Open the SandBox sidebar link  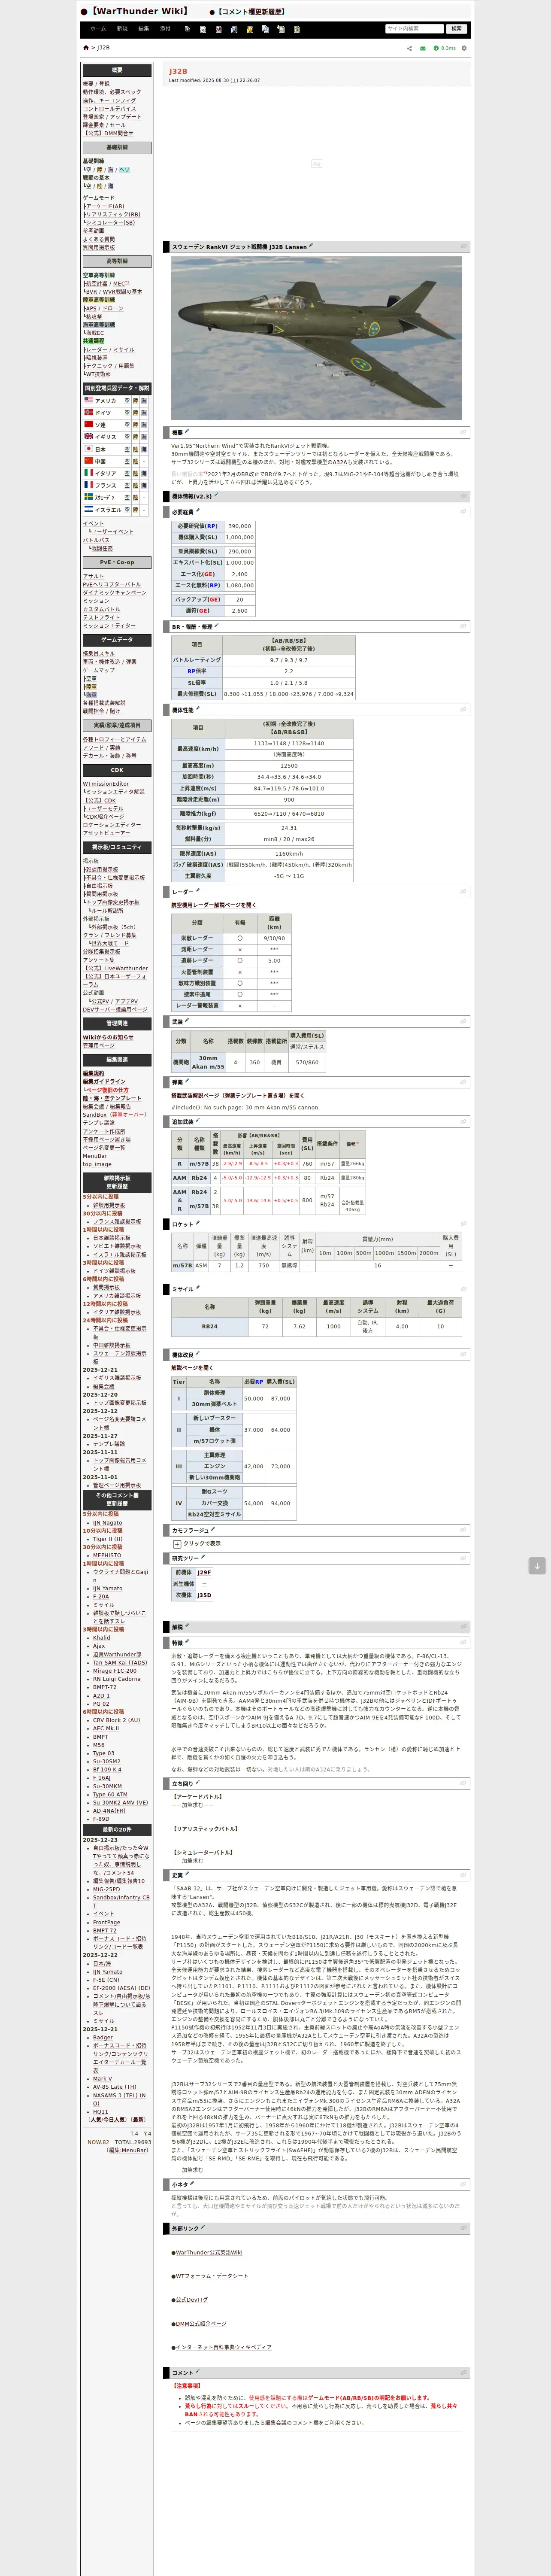[95, 1114]
